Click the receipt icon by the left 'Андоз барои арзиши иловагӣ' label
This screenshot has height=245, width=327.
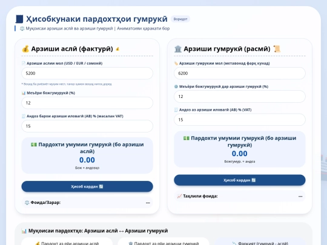(24, 116)
